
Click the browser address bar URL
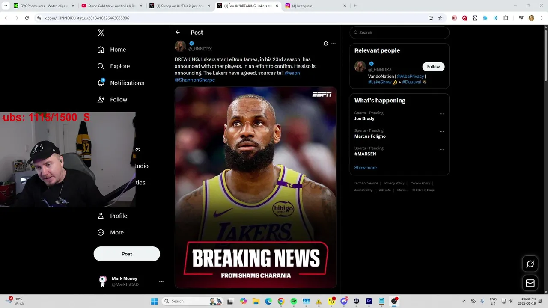87,18
